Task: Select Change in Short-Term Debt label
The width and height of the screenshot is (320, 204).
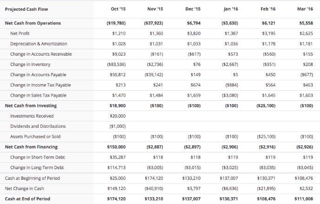Action: tap(38, 157)
